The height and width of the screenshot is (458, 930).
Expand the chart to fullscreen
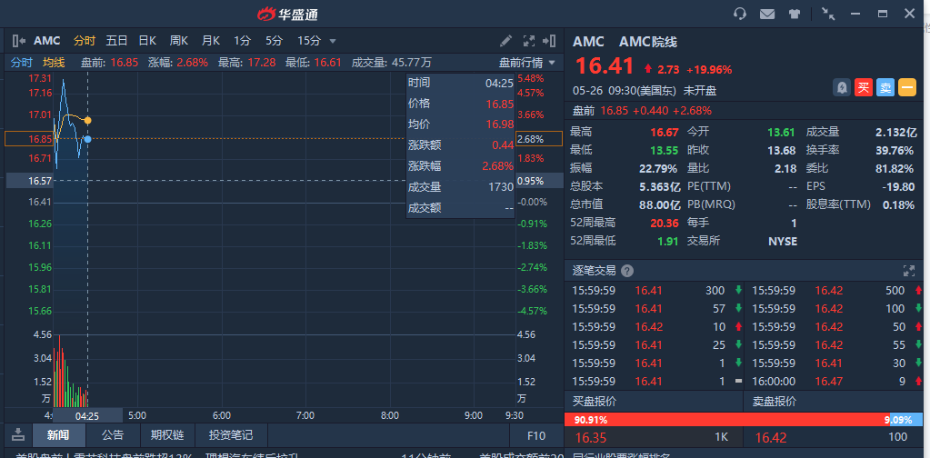point(529,41)
